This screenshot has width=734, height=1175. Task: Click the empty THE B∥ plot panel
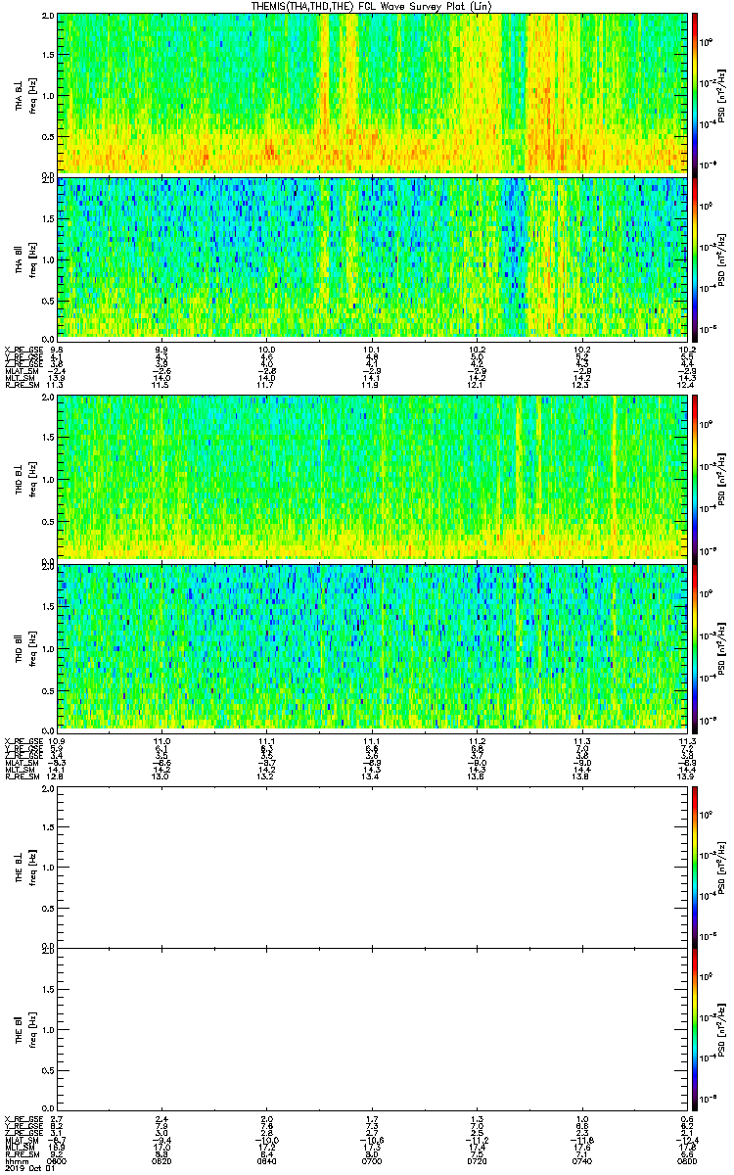point(373,1028)
